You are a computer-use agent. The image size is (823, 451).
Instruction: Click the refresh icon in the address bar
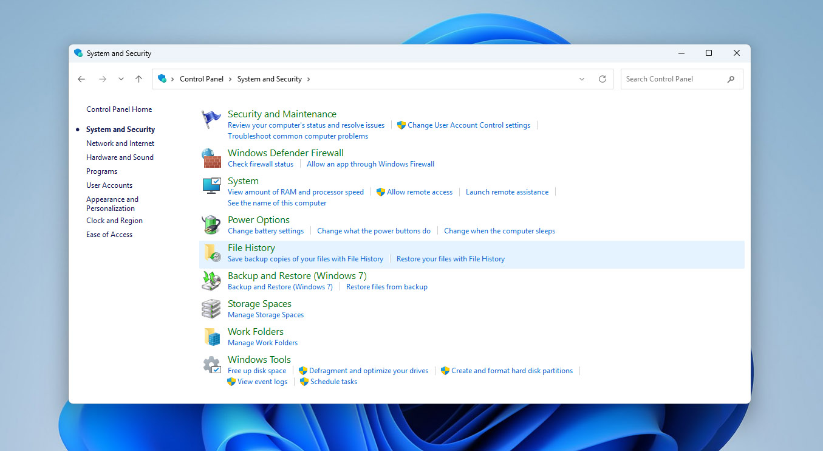click(602, 78)
